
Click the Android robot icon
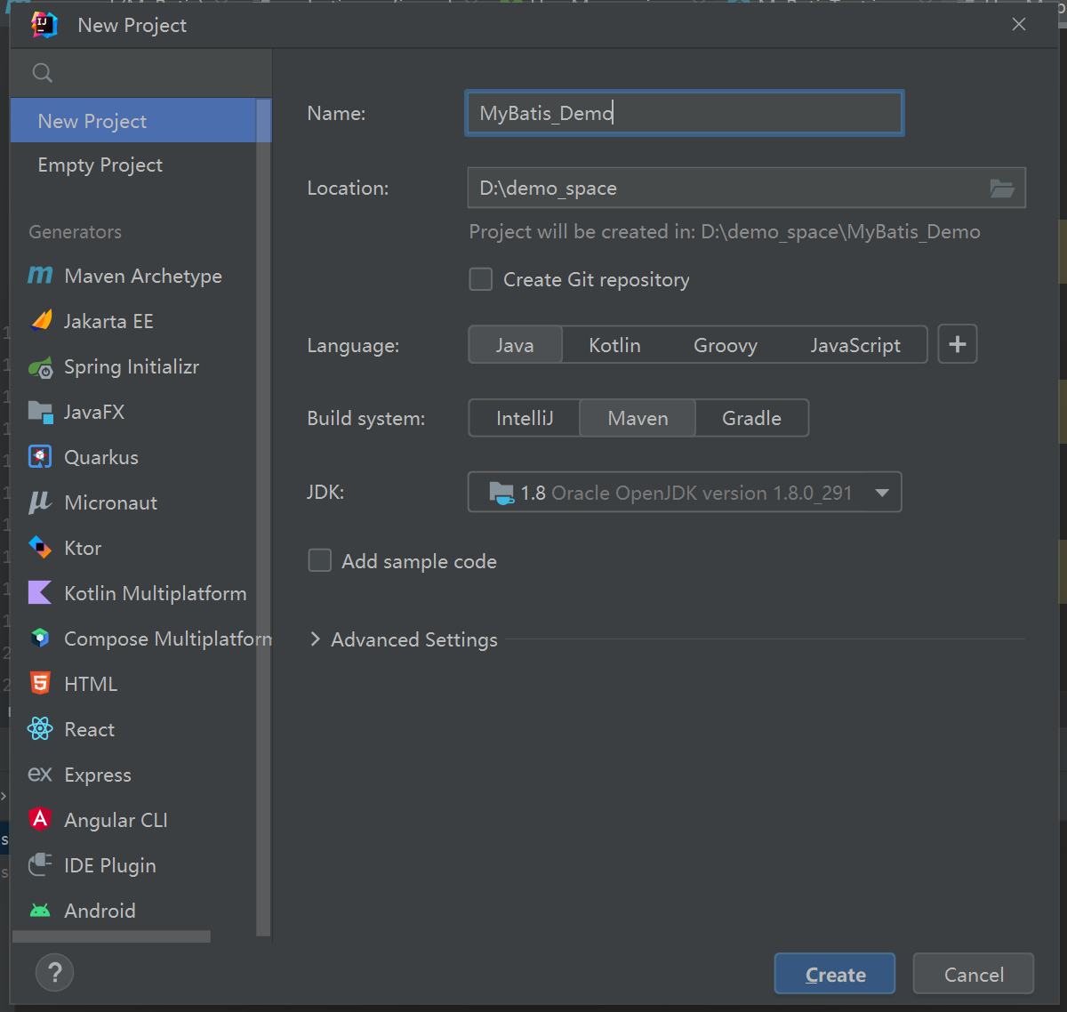(x=40, y=910)
